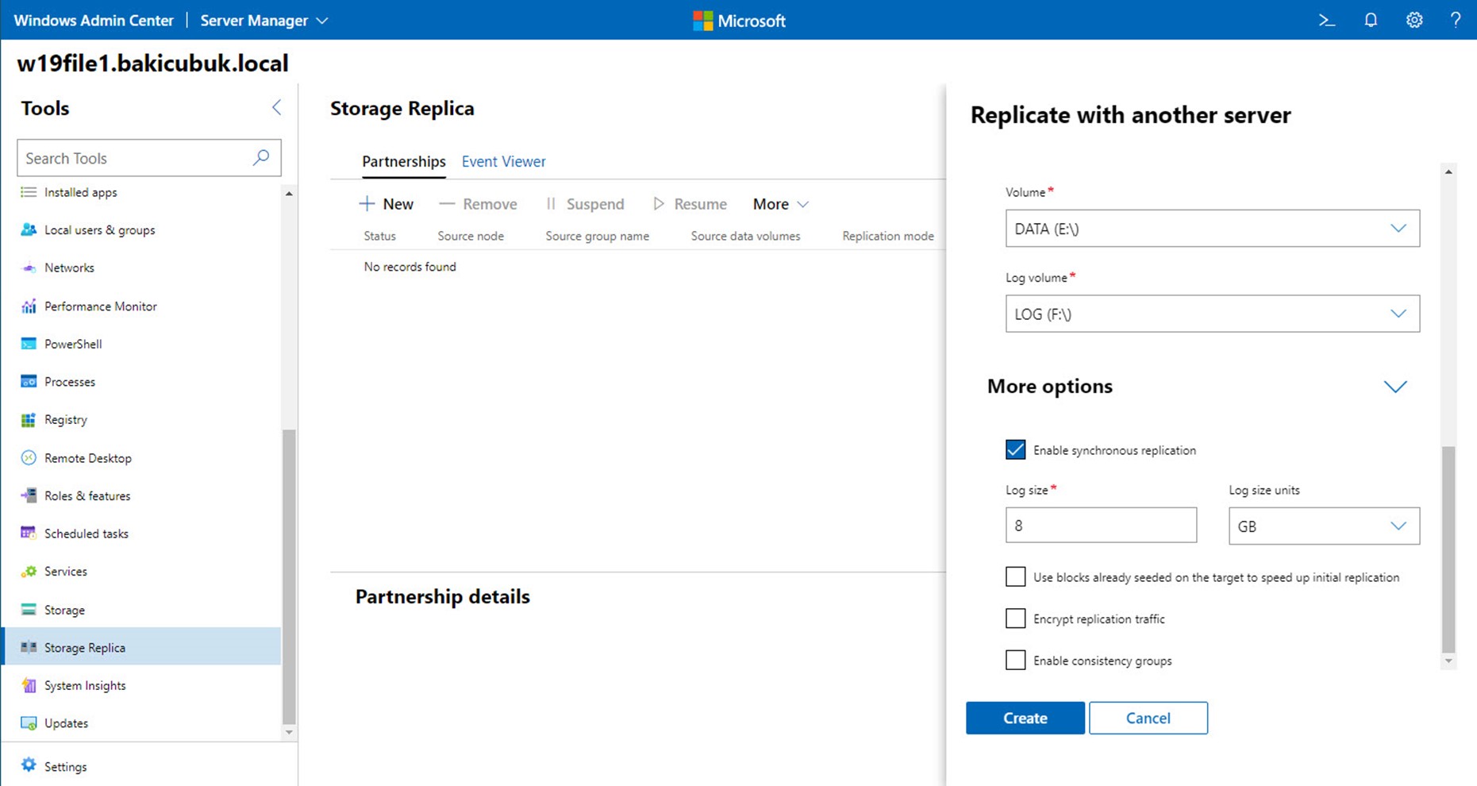Click Search Tools input box
Image resolution: width=1477 pixels, height=786 pixels.
click(149, 158)
